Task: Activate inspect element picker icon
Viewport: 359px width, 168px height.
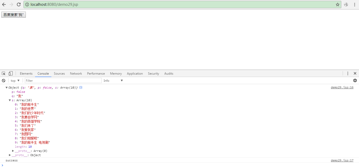Action: 4,74
